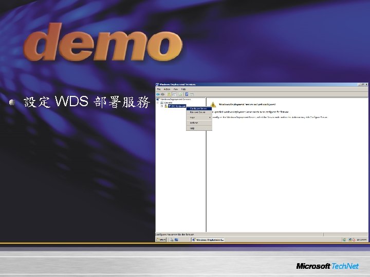Click the Back arrow toolbar icon
The height and width of the screenshot is (277, 370).
click(x=158, y=94)
